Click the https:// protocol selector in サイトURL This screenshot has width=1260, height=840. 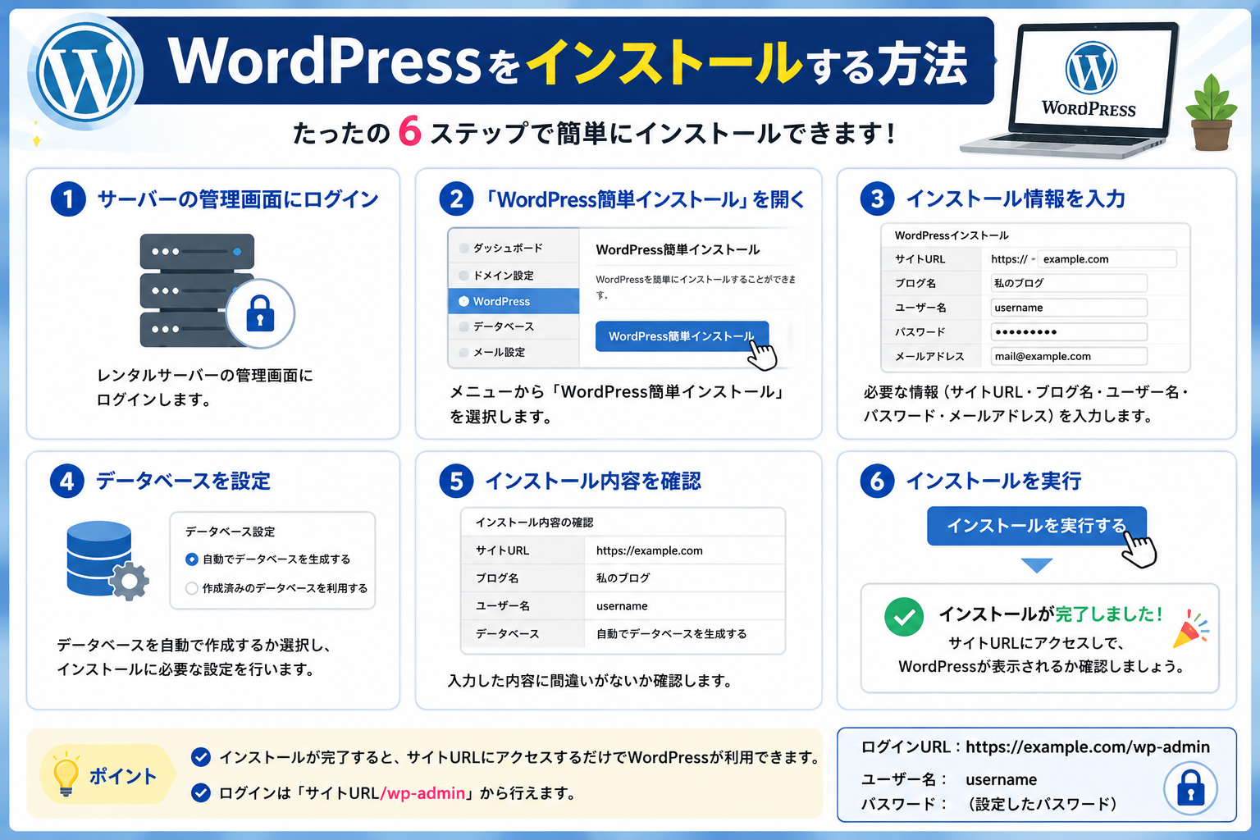pos(1011,259)
